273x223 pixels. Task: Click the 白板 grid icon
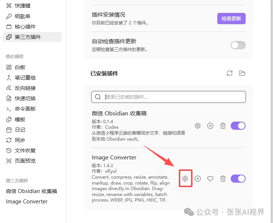(9, 67)
